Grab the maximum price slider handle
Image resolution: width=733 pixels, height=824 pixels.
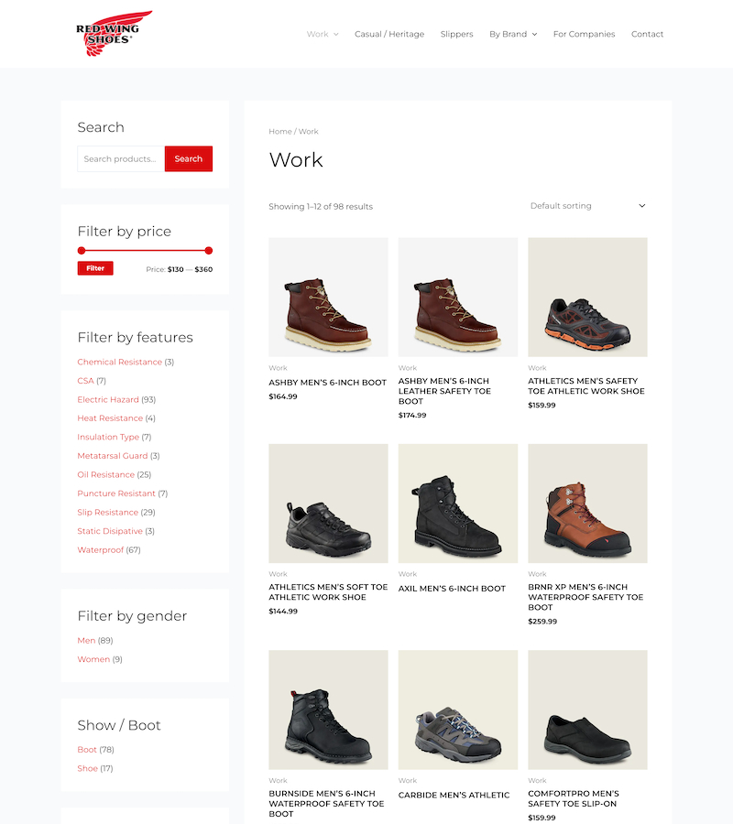(209, 251)
